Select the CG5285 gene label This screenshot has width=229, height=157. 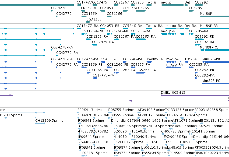(x=195, y=8)
